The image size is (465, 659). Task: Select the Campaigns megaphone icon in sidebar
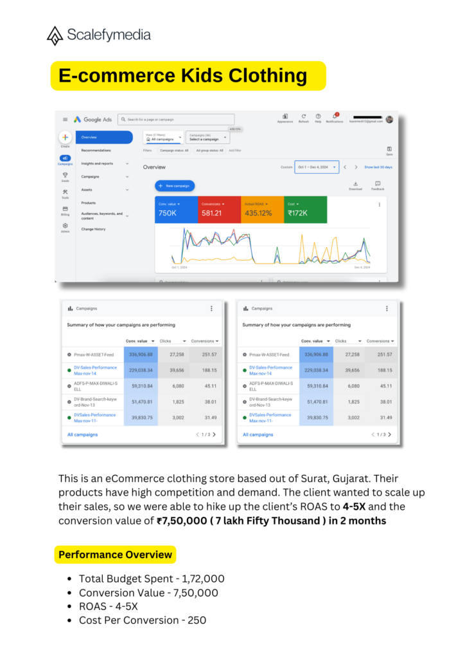tap(65, 158)
